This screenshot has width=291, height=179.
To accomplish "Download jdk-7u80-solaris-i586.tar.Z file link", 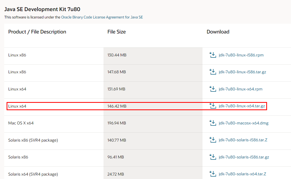I will point(243,140).
